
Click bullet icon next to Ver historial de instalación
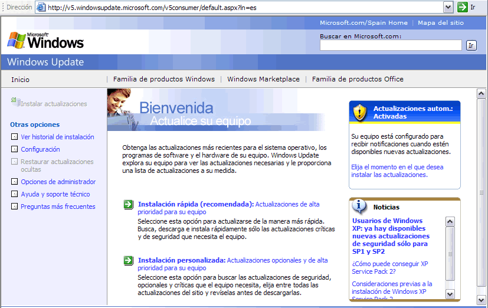click(14, 136)
